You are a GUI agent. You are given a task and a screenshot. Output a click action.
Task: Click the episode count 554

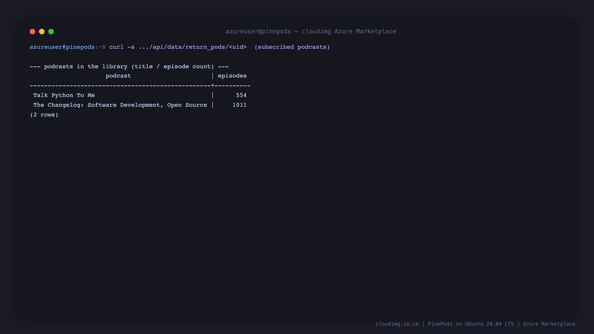tap(241, 95)
